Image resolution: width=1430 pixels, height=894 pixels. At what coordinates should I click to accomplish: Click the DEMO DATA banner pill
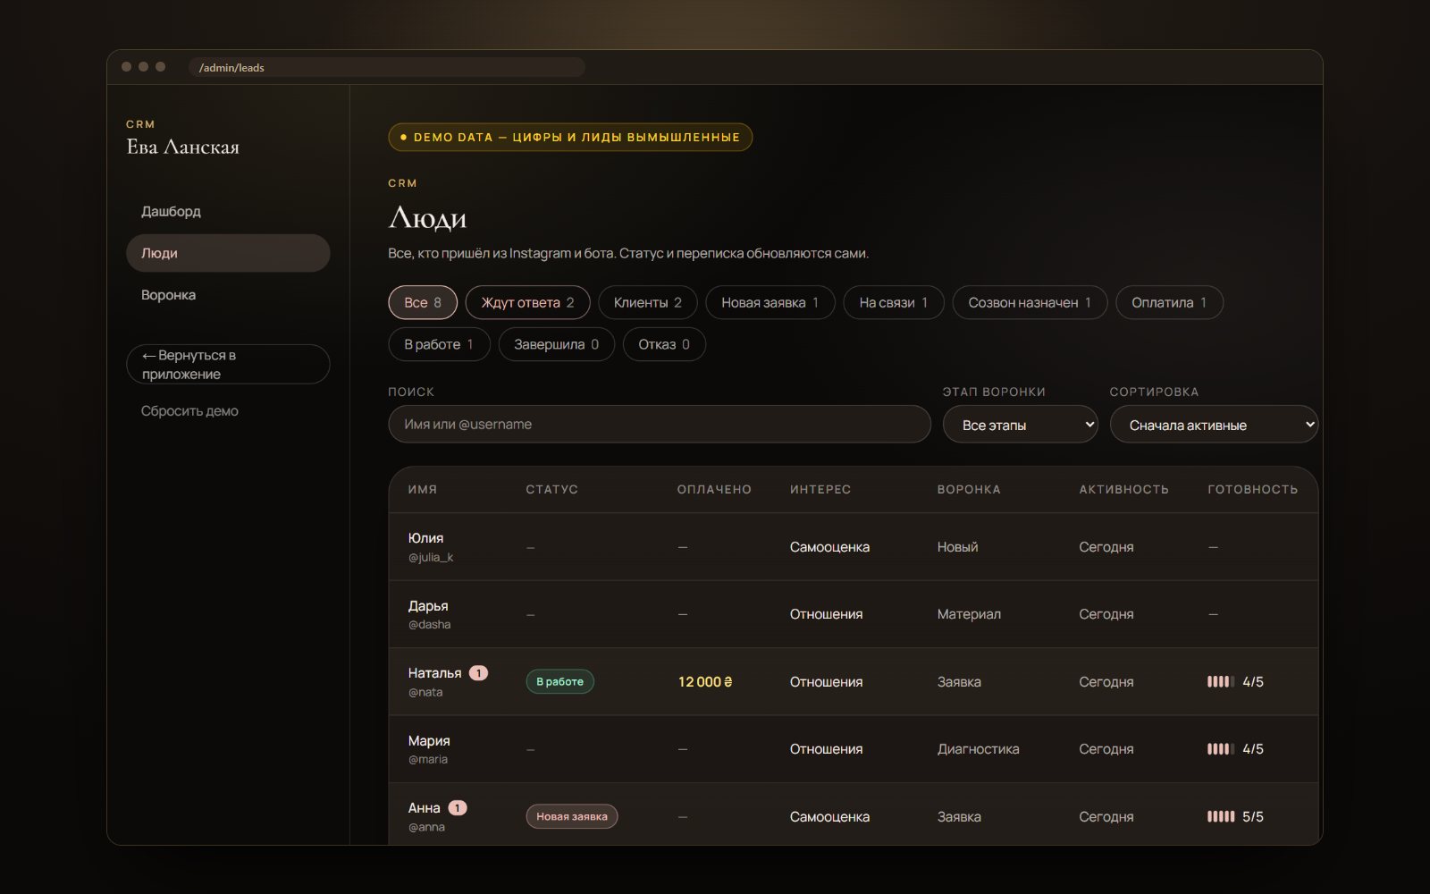click(x=570, y=137)
